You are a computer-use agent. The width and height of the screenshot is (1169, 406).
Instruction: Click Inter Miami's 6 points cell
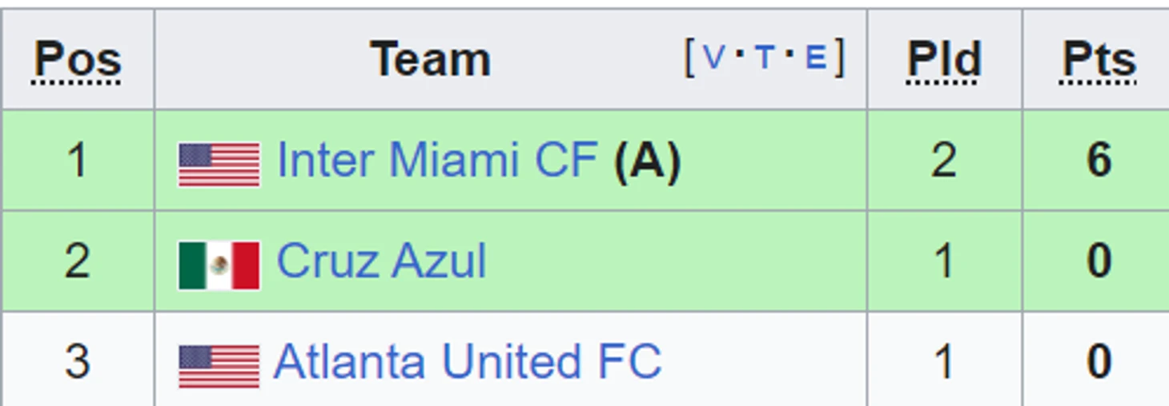(1098, 160)
